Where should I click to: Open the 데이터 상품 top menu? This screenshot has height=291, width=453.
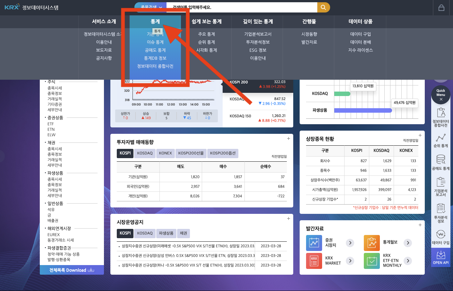(361, 21)
